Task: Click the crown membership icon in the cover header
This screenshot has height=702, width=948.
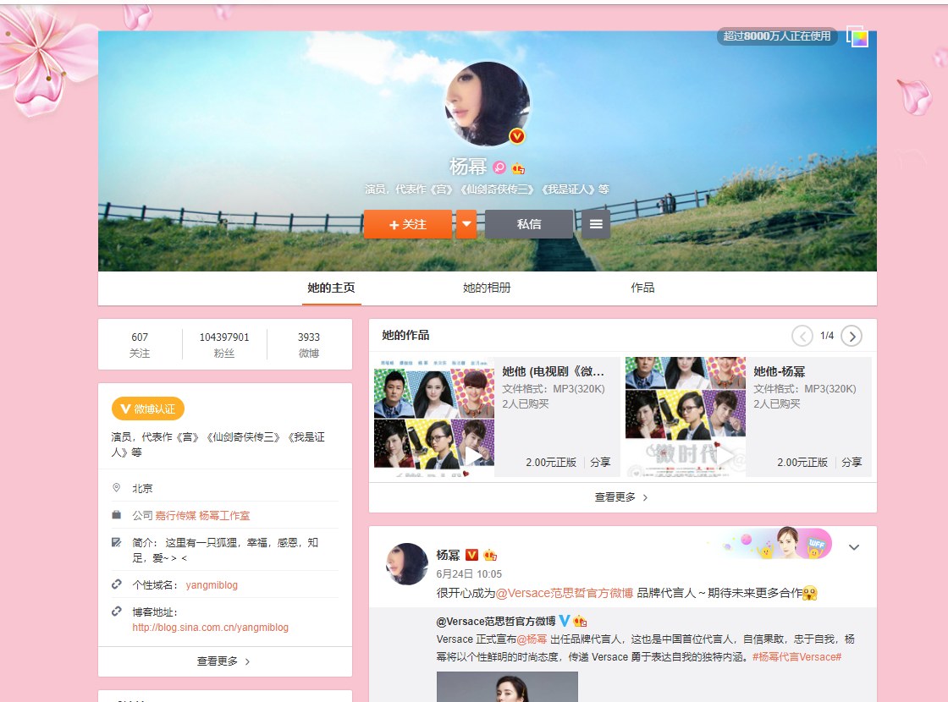Action: pos(518,167)
